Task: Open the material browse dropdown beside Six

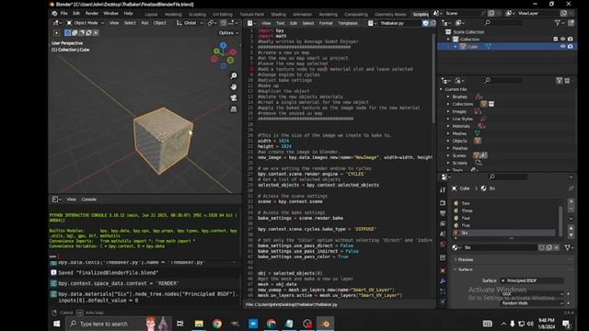Action: coord(456,247)
